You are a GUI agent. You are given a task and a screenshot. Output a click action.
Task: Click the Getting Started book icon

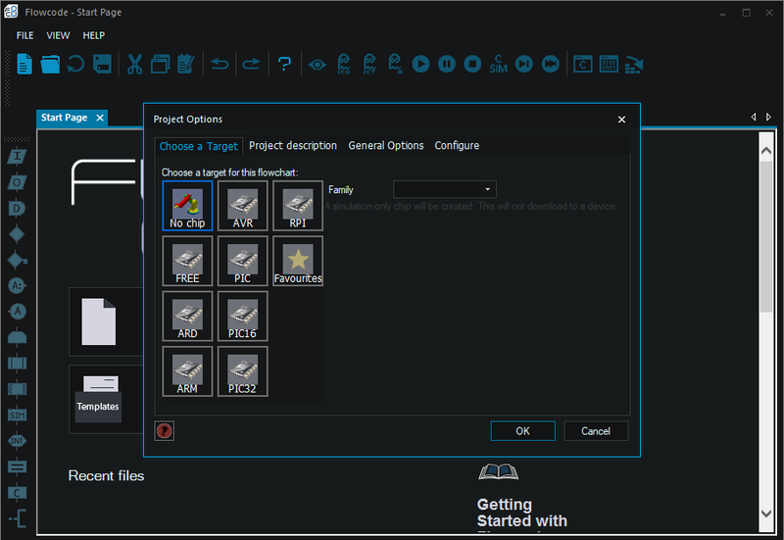click(498, 472)
